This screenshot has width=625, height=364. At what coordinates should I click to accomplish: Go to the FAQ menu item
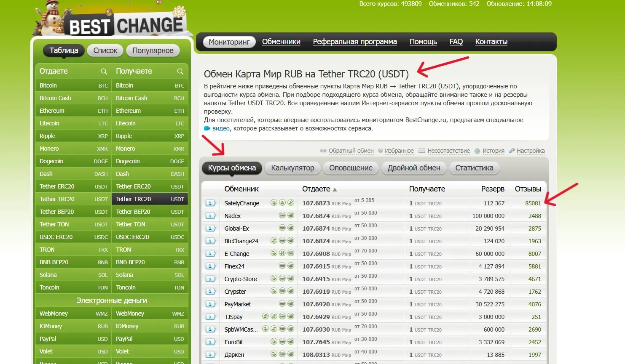click(456, 42)
